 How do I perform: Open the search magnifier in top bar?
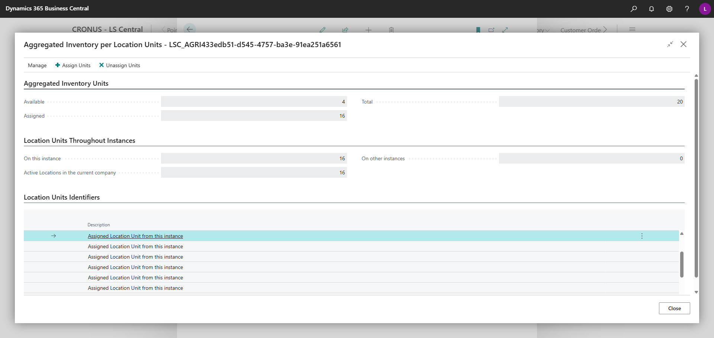[x=634, y=9]
